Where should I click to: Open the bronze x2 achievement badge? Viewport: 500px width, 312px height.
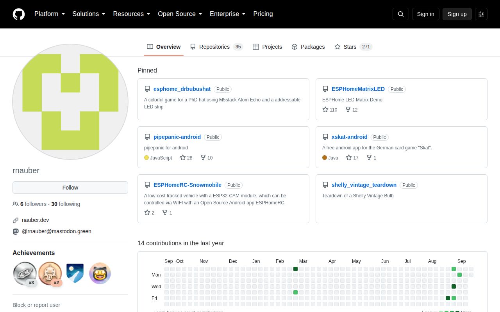point(50,273)
